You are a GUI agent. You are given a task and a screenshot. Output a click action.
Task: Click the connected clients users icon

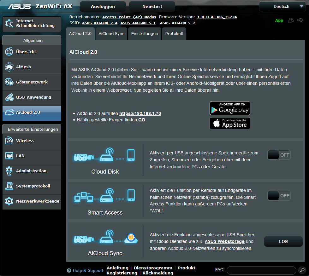tap(291, 20)
